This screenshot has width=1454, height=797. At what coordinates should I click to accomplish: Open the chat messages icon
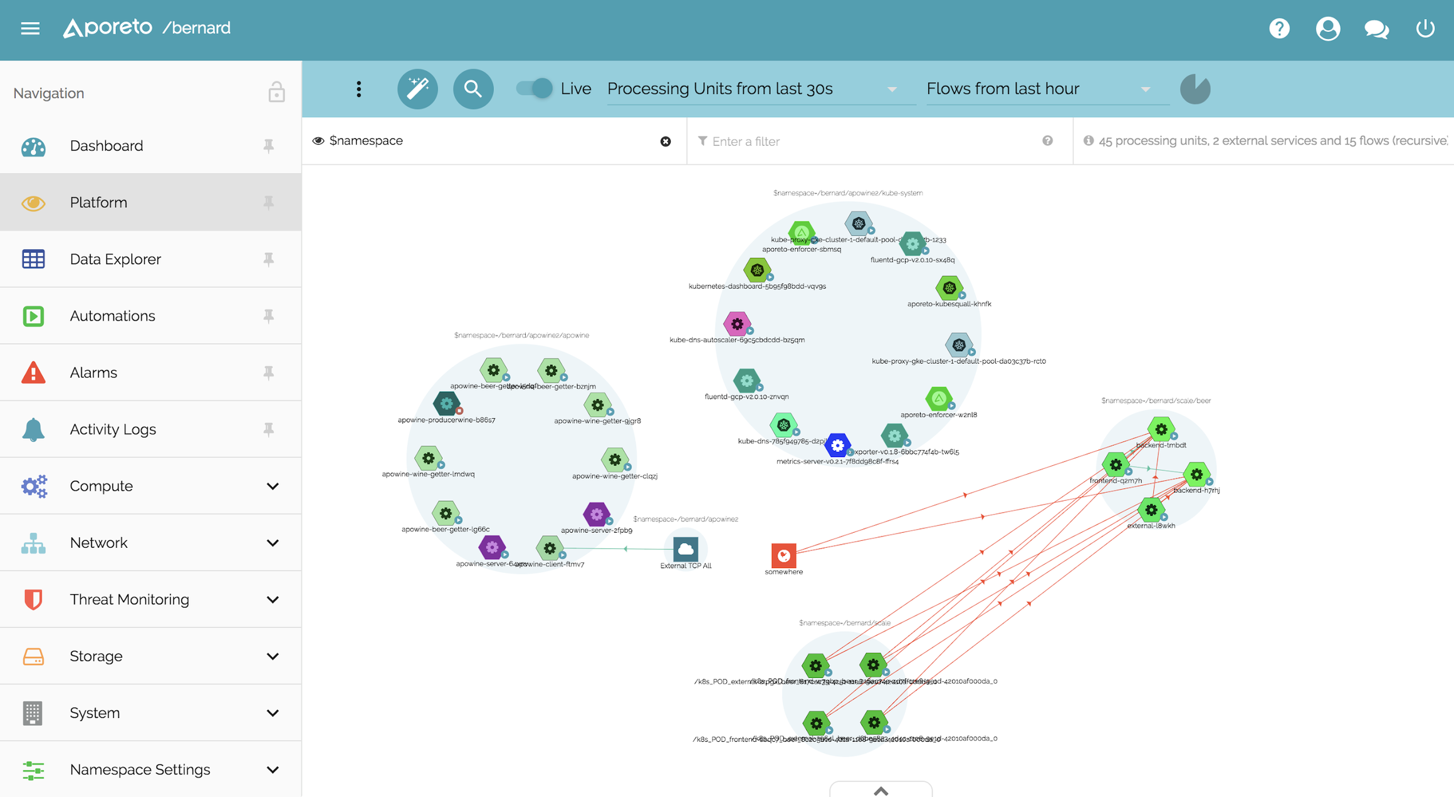[1376, 29]
